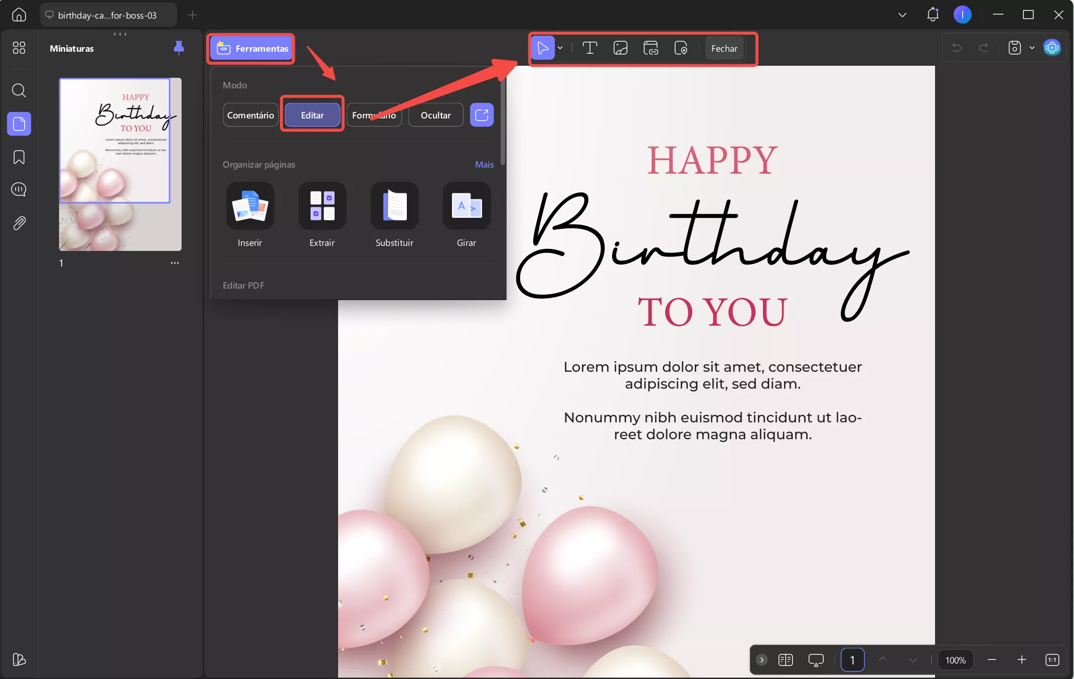1074x679 pixels.
Task: Select the add image tool
Action: pyautogui.click(x=621, y=48)
